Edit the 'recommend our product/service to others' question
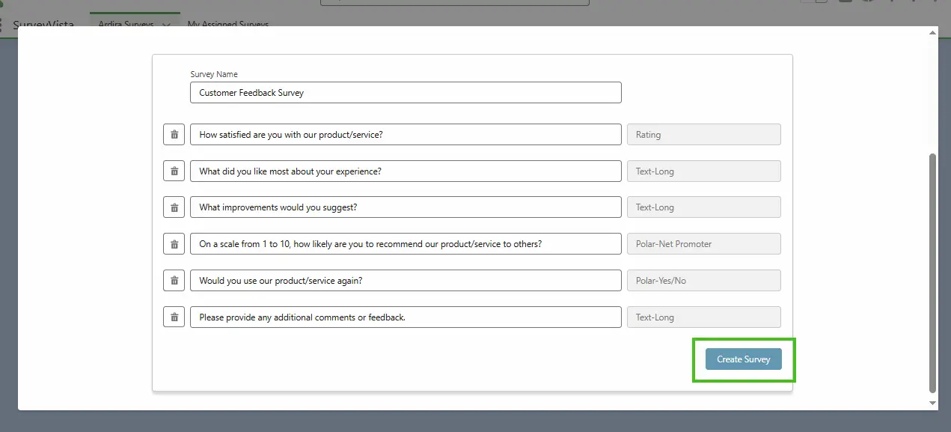Image resolution: width=951 pixels, height=432 pixels. click(x=406, y=244)
